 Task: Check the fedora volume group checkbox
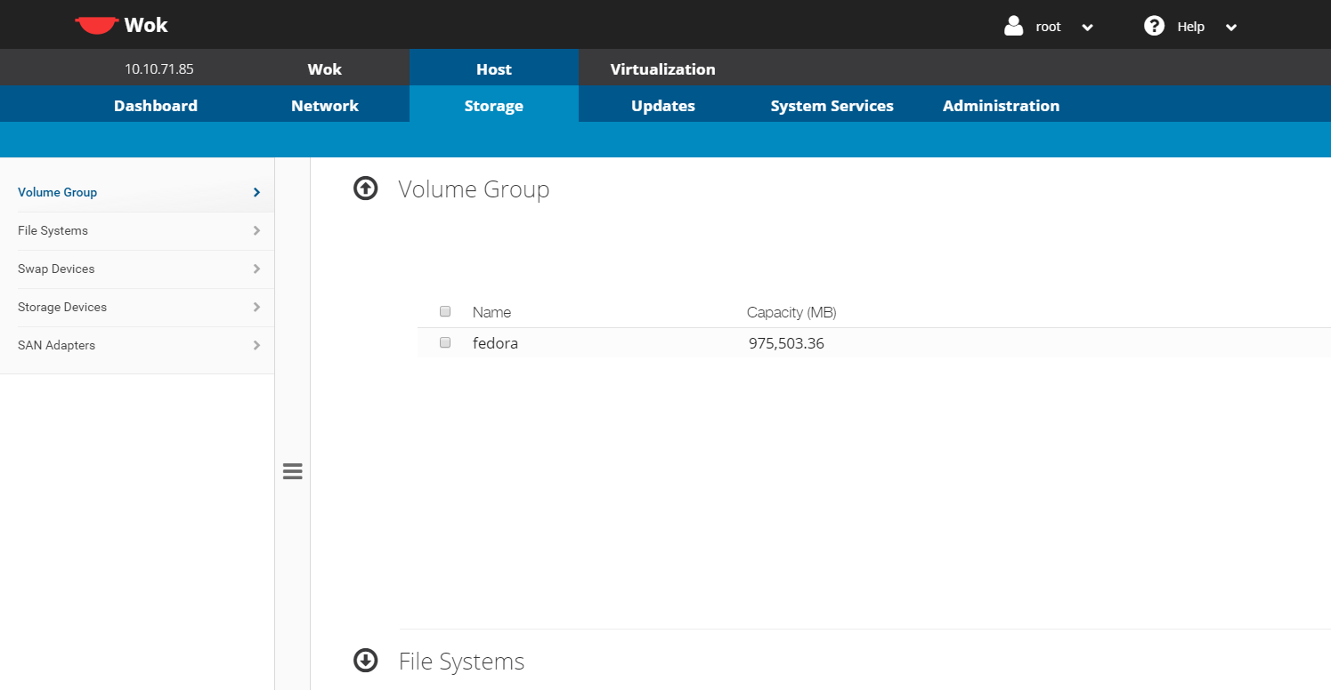click(445, 342)
